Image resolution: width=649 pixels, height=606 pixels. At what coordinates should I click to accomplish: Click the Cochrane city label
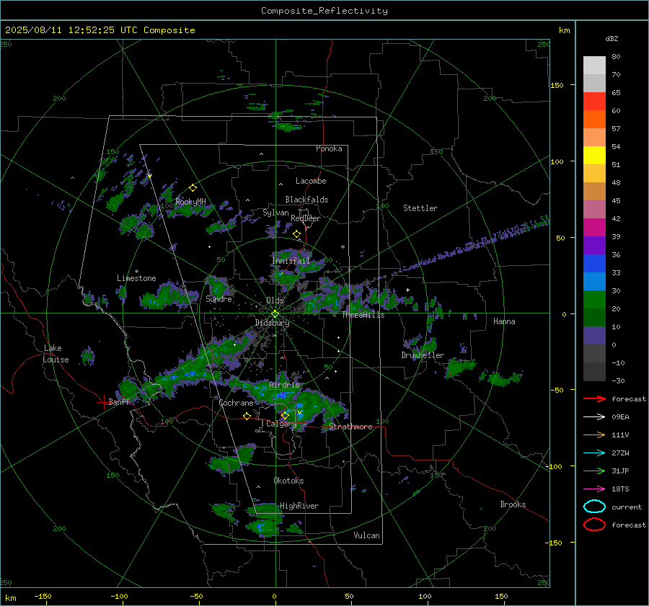236,403
